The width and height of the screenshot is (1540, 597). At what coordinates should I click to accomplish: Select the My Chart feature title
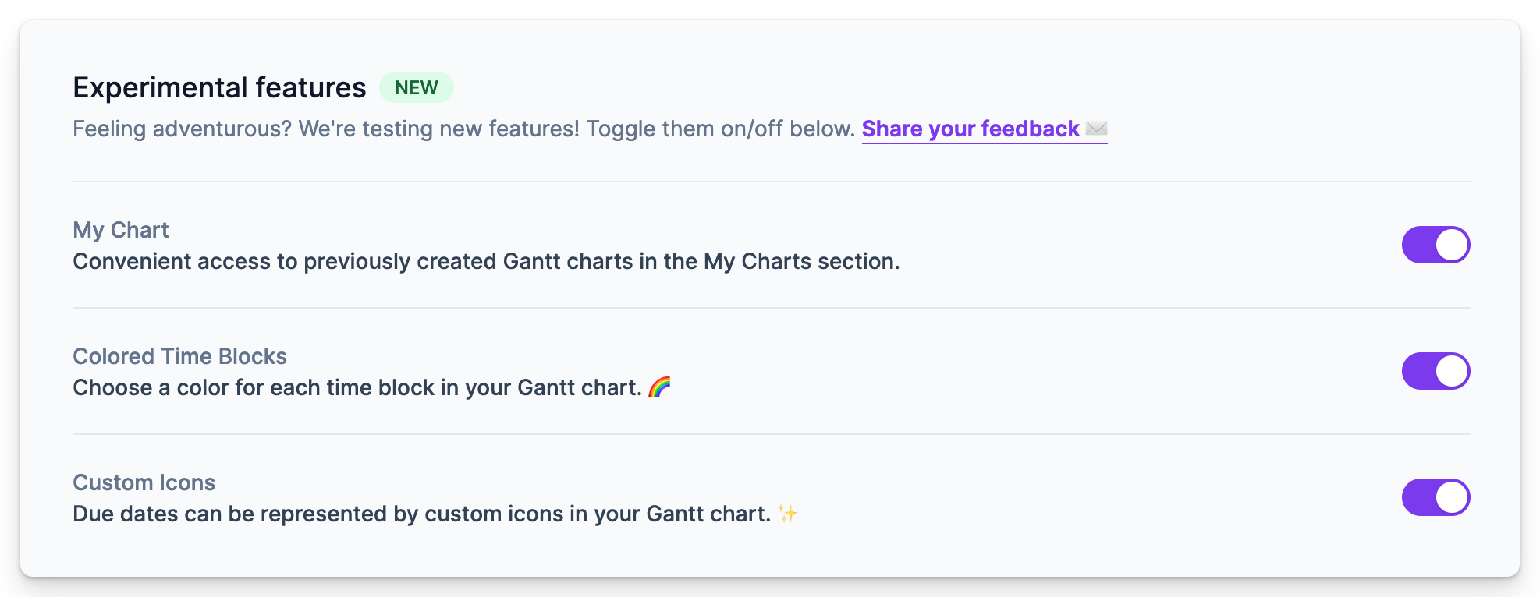click(121, 230)
